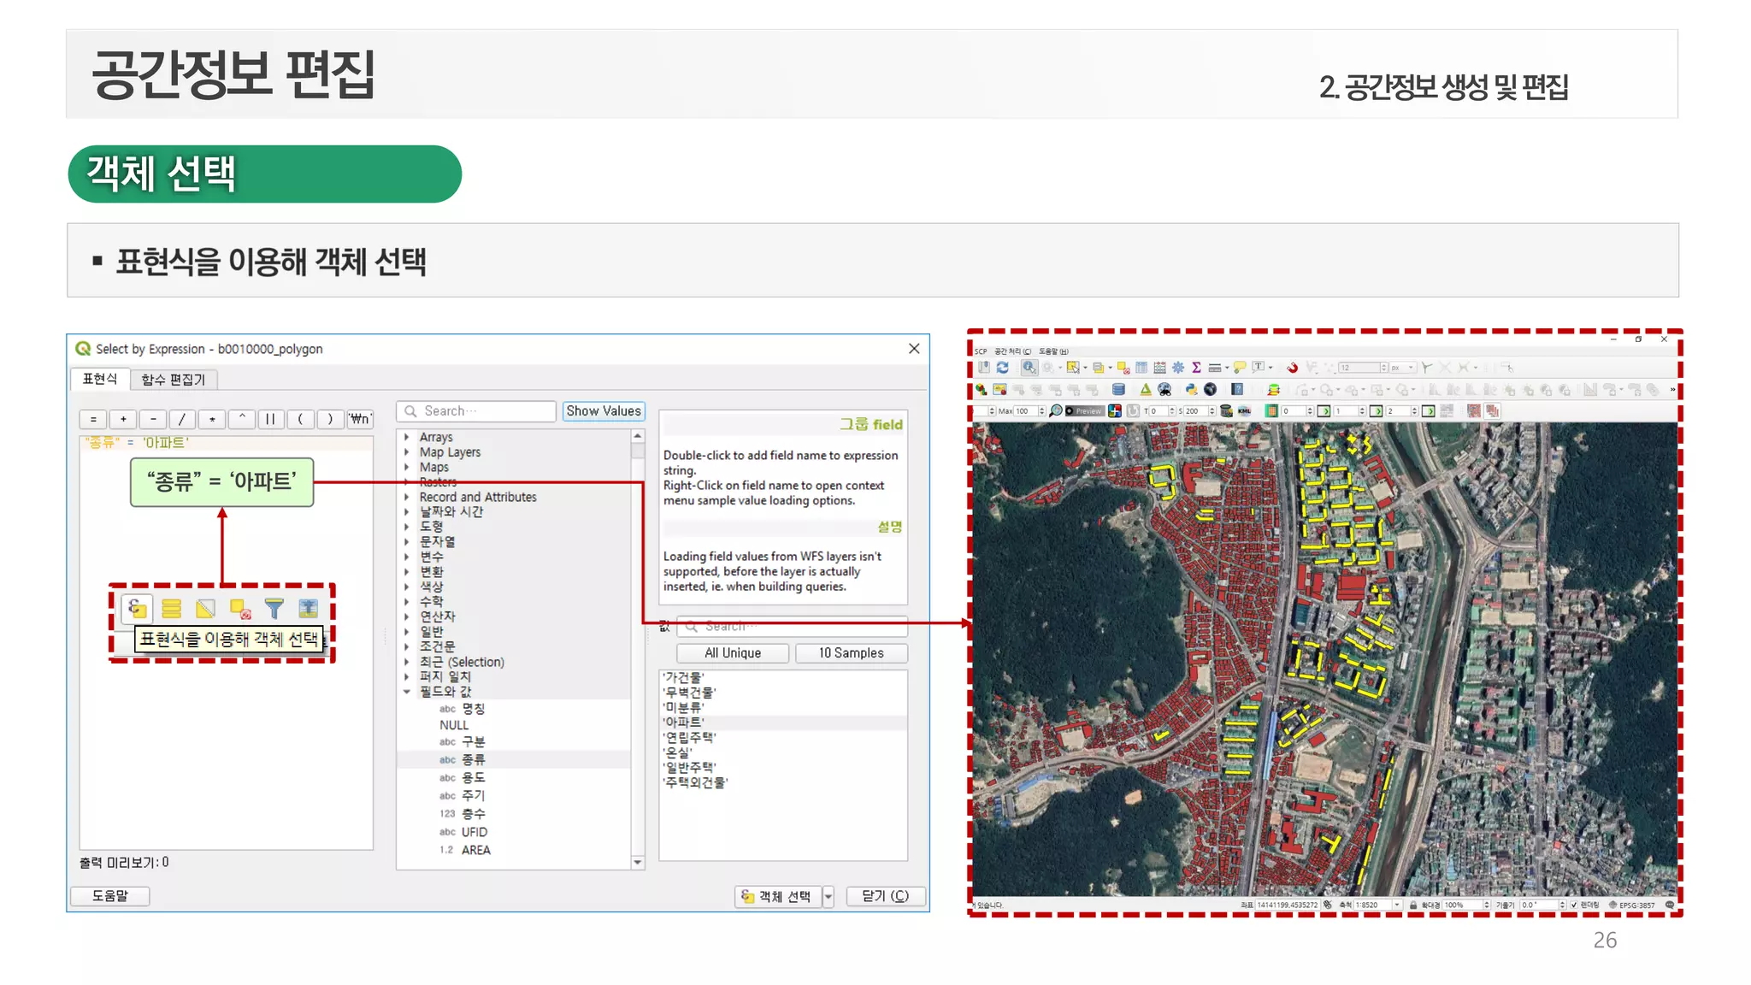
Task: Click the Deselect All Features icon
Action: [x=240, y=609]
